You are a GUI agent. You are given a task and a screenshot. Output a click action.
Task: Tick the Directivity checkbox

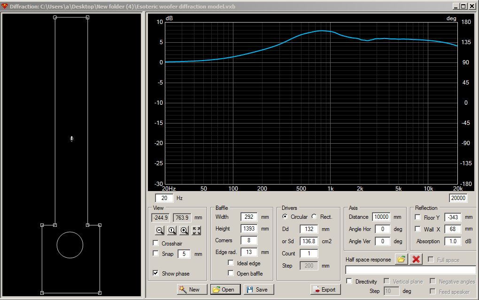349,281
